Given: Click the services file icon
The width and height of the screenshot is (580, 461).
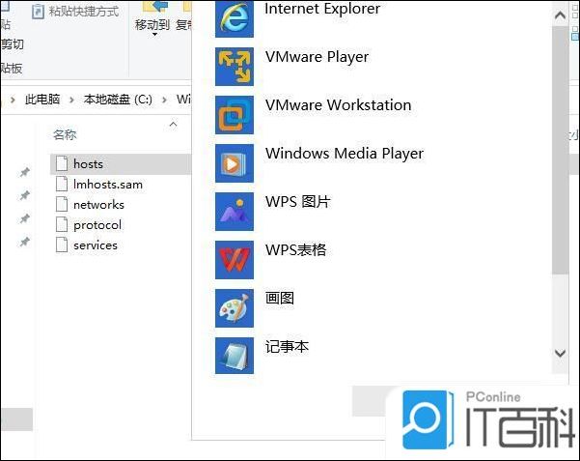Looking at the screenshot, I should pyautogui.click(x=62, y=245).
